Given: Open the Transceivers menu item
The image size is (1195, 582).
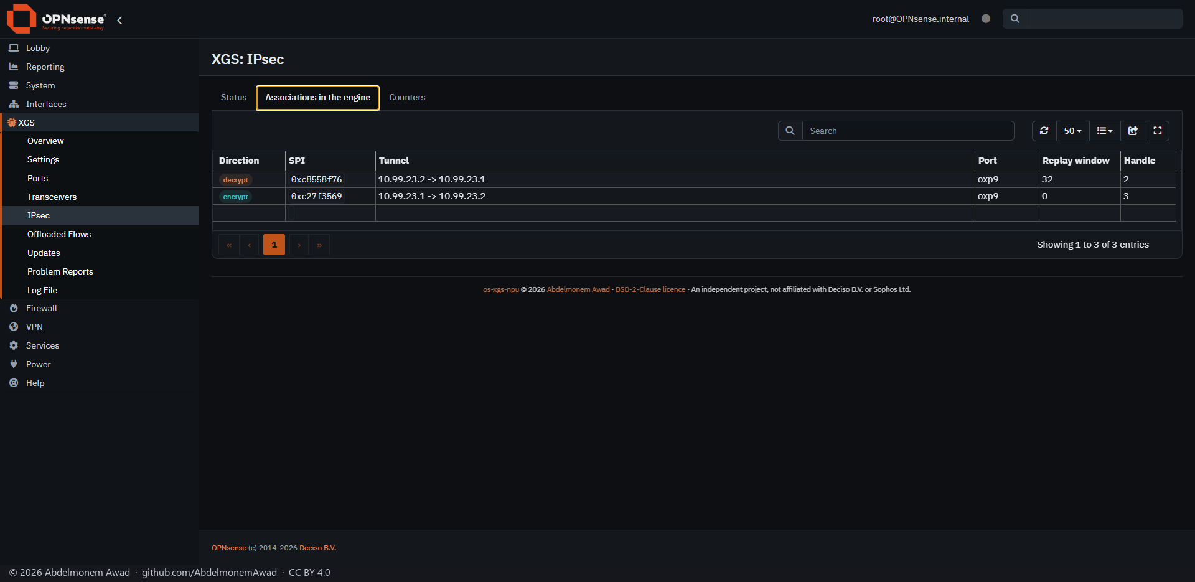Looking at the screenshot, I should click(52, 197).
